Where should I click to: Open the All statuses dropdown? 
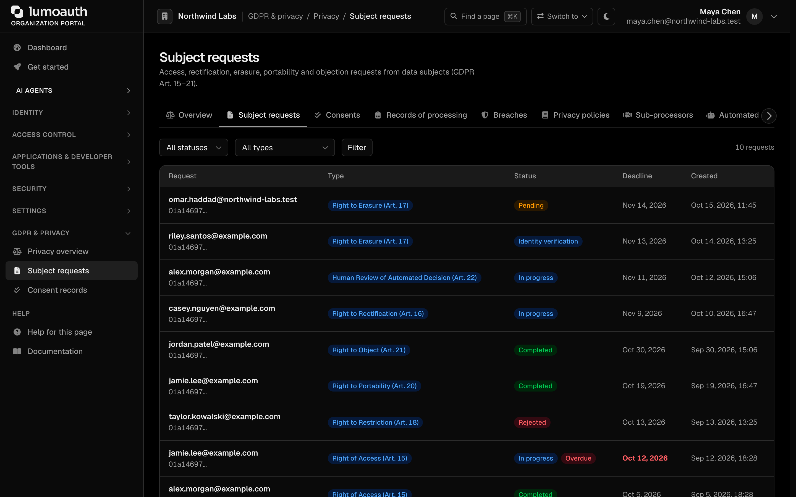coord(193,148)
